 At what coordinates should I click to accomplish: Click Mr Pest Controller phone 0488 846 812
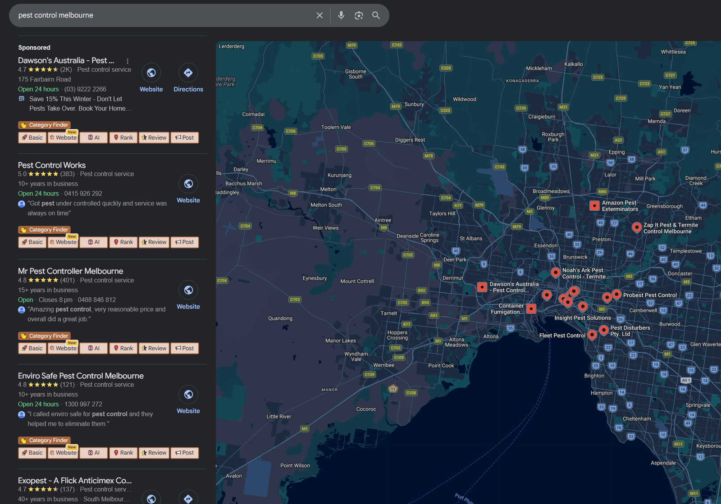point(97,300)
